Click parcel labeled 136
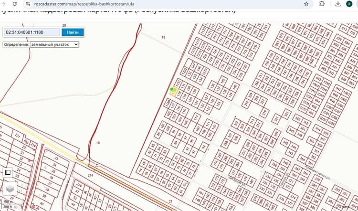Screen dimensions: 358x211 coord(213,85)
